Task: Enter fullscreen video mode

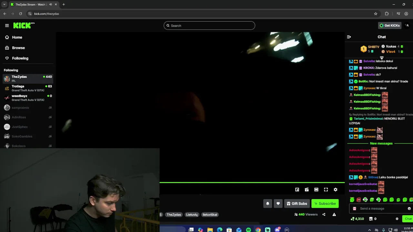Action: (326, 189)
